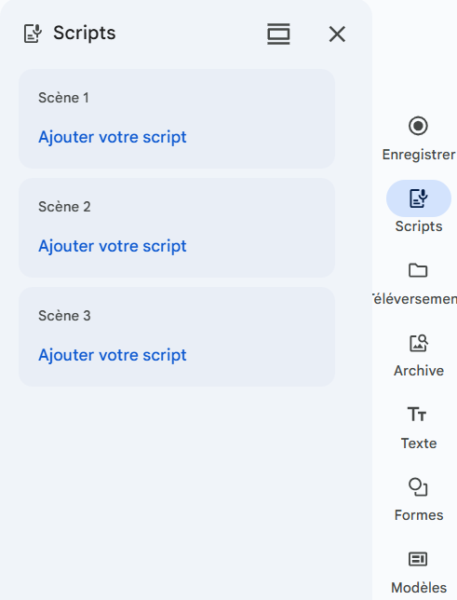Add a script for Scène 3
This screenshot has height=600, width=457.
(x=113, y=355)
